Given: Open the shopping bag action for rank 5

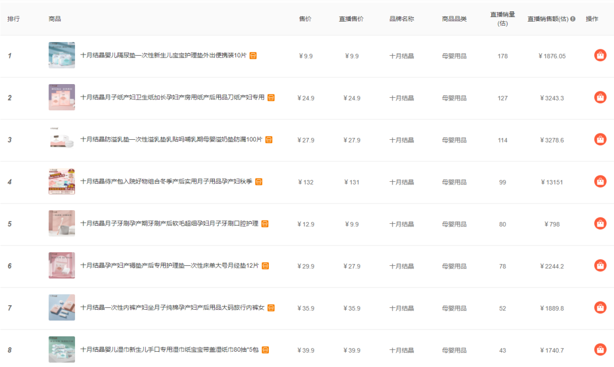Looking at the screenshot, I should click(x=600, y=223).
